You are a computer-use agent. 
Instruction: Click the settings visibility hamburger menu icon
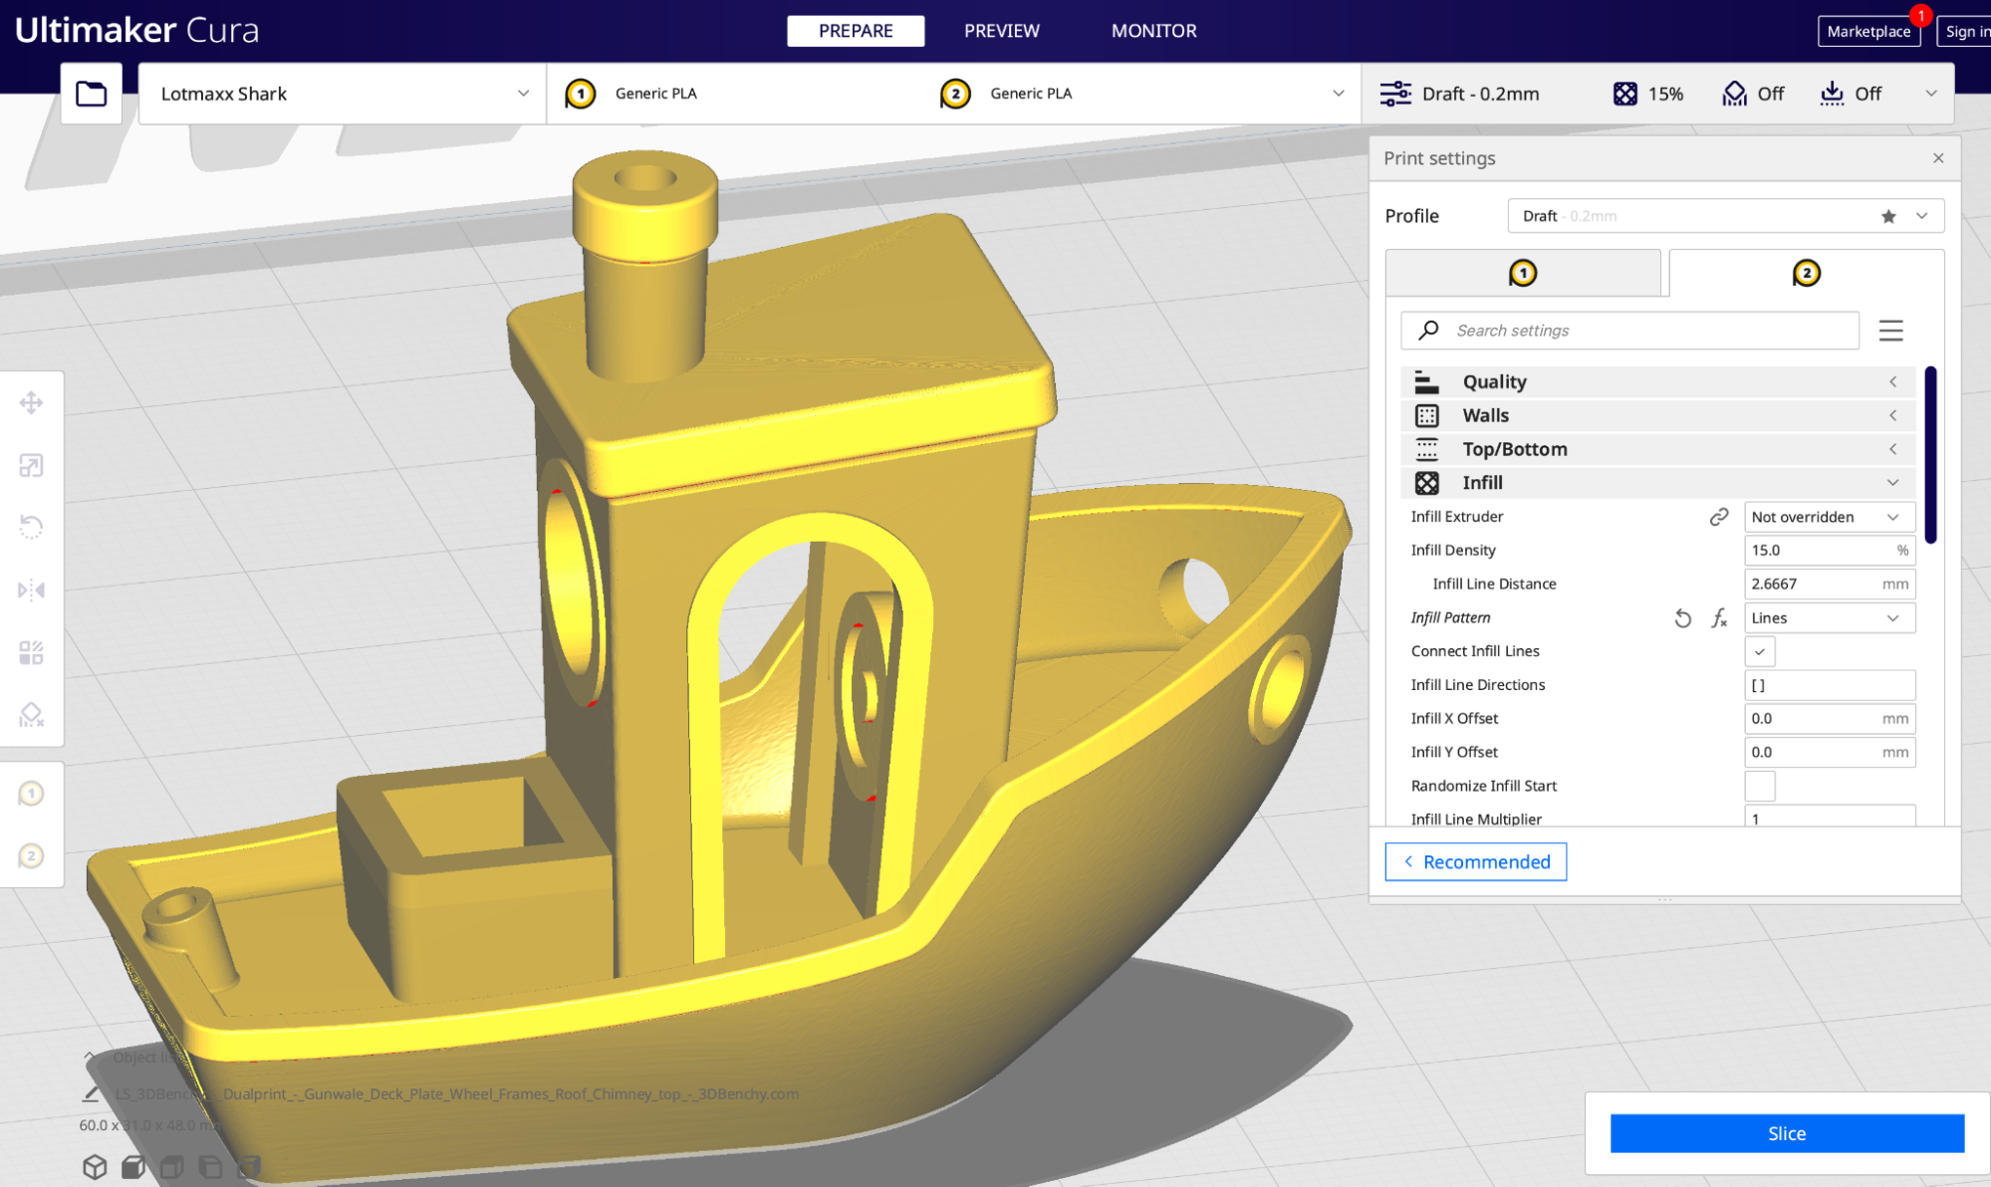1890,331
